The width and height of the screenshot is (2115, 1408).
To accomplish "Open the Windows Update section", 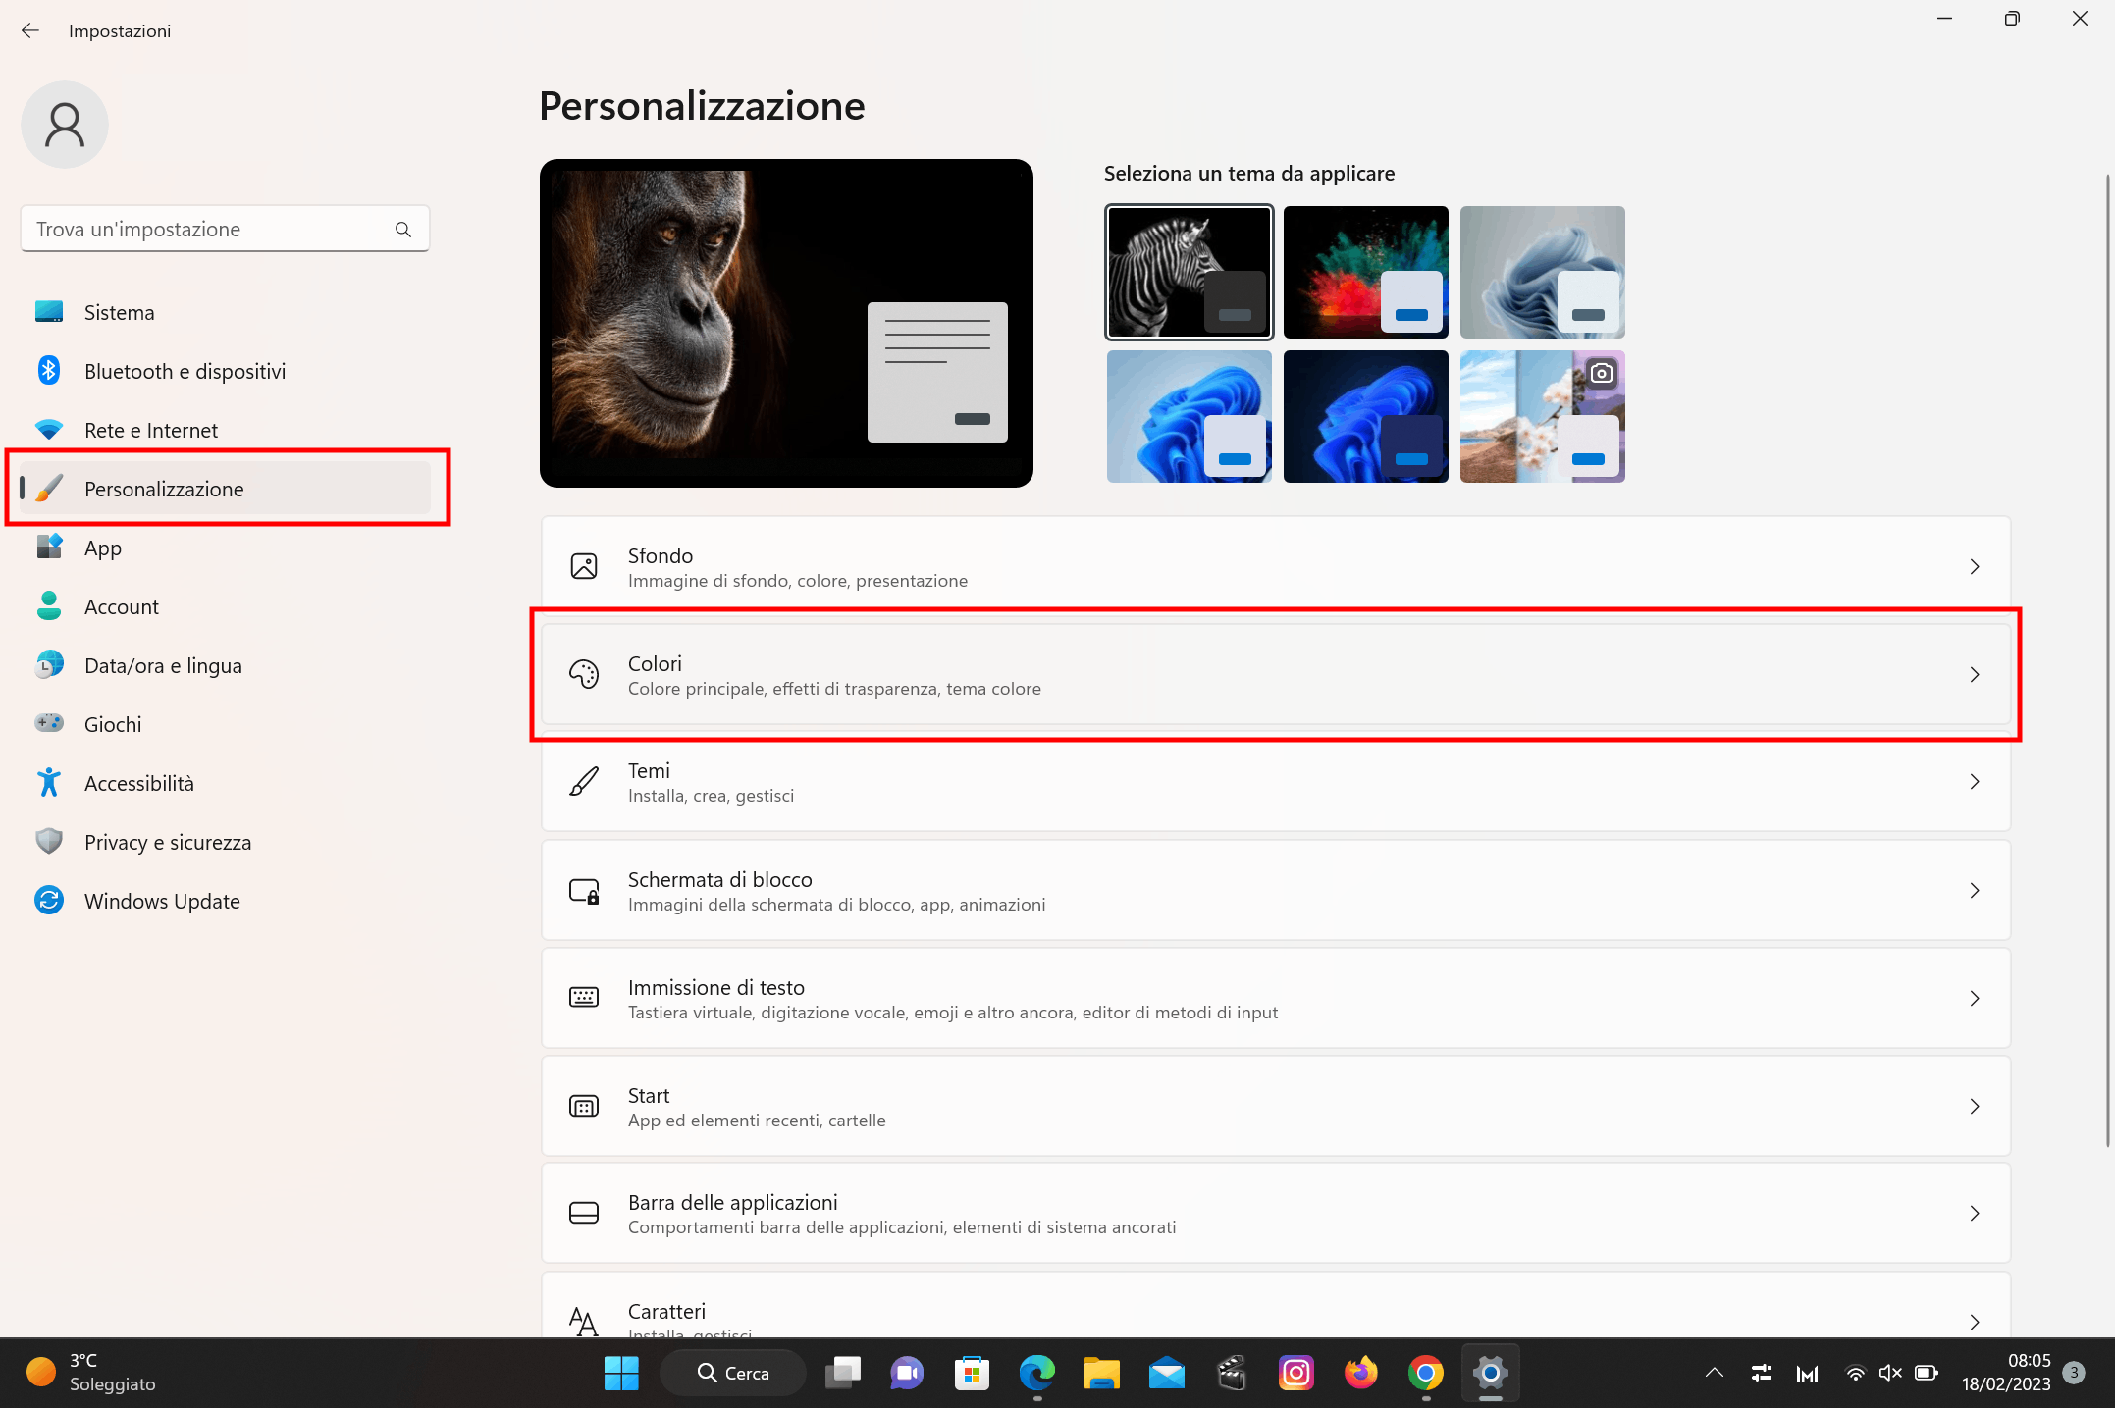I will pyautogui.click(x=162, y=901).
